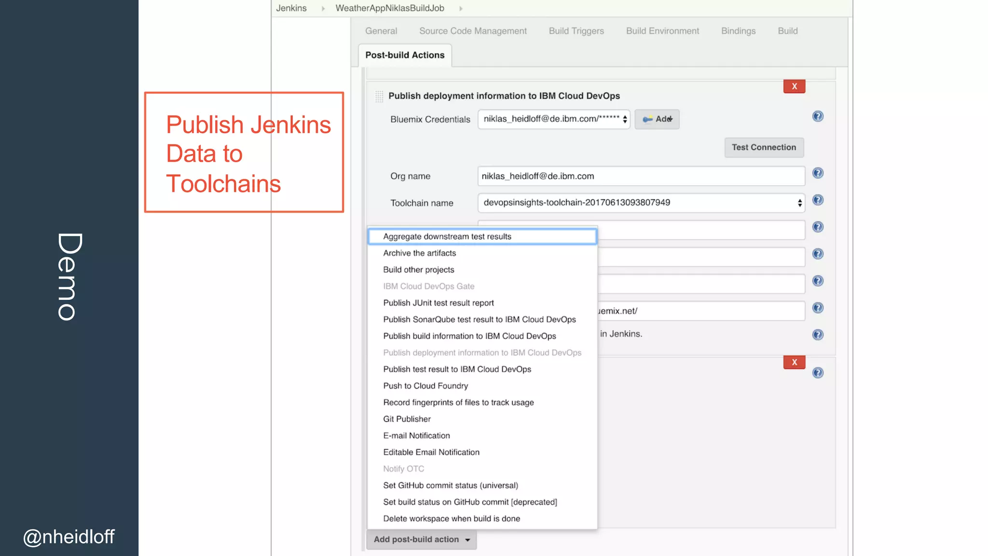
Task: Click help icon beside Org name field
Action: [x=818, y=173]
